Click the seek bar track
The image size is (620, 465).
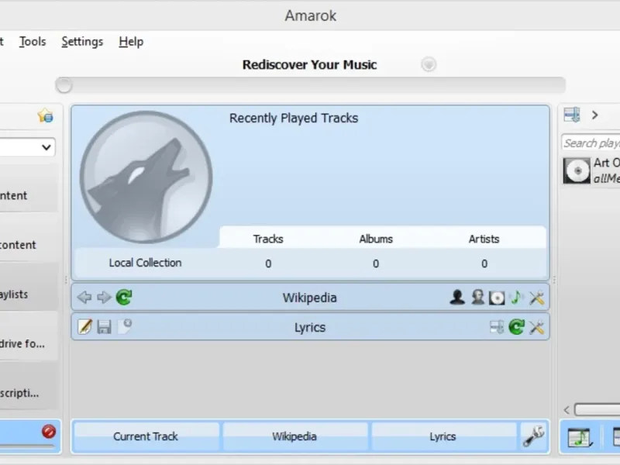(x=311, y=85)
